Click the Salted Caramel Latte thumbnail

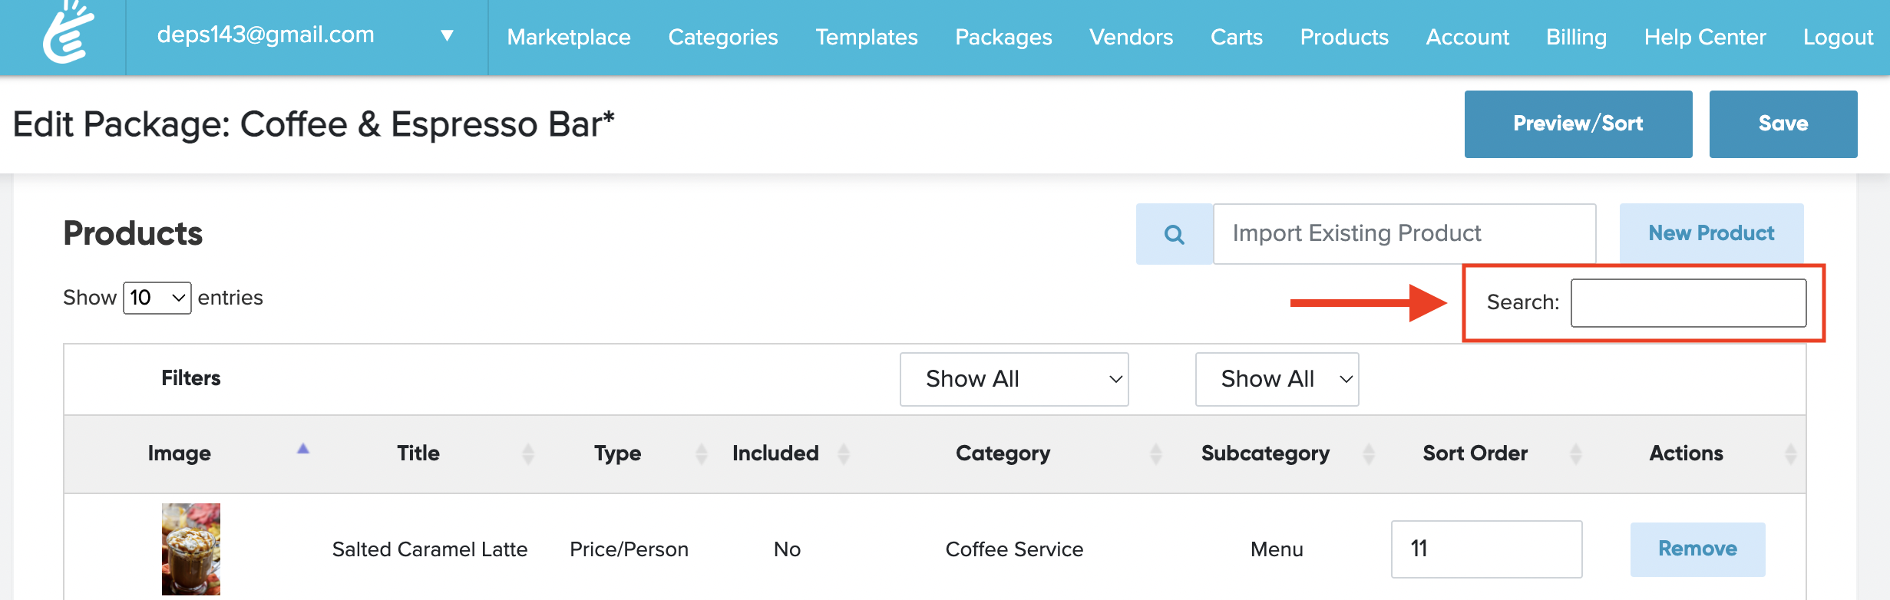(x=191, y=549)
